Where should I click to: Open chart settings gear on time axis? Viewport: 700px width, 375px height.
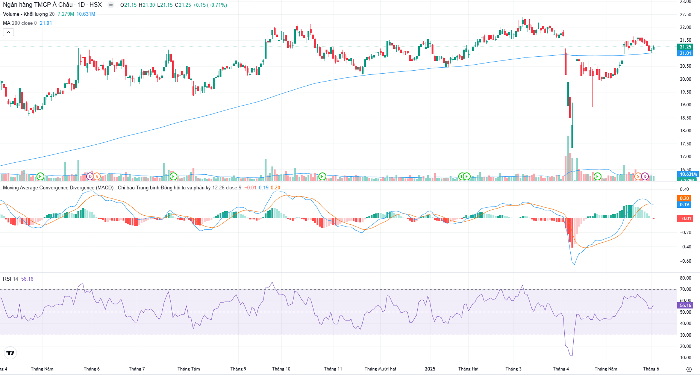pyautogui.click(x=689, y=369)
